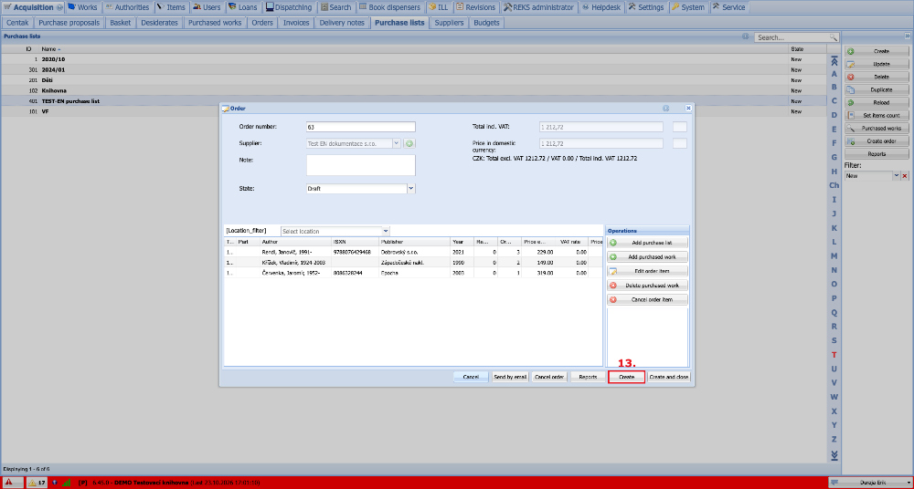Viewport: 914px width, 489px height.
Task: Open the help icon in Order dialog title
Action: click(x=665, y=109)
